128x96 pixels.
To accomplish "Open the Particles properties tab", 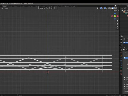I will click(x=121, y=61).
